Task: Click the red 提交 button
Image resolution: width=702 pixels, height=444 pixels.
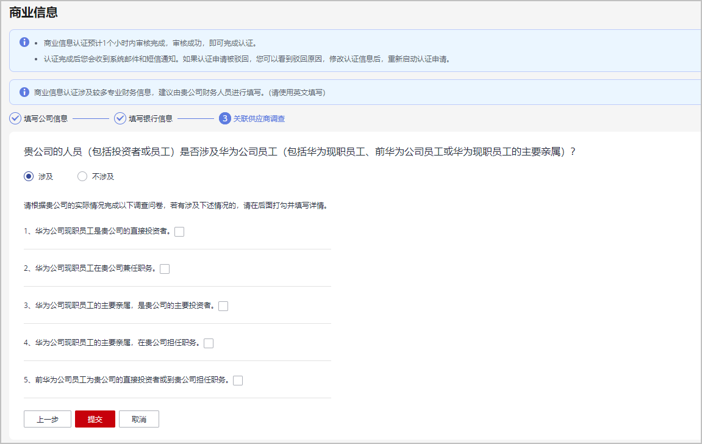Action: pyautogui.click(x=95, y=419)
